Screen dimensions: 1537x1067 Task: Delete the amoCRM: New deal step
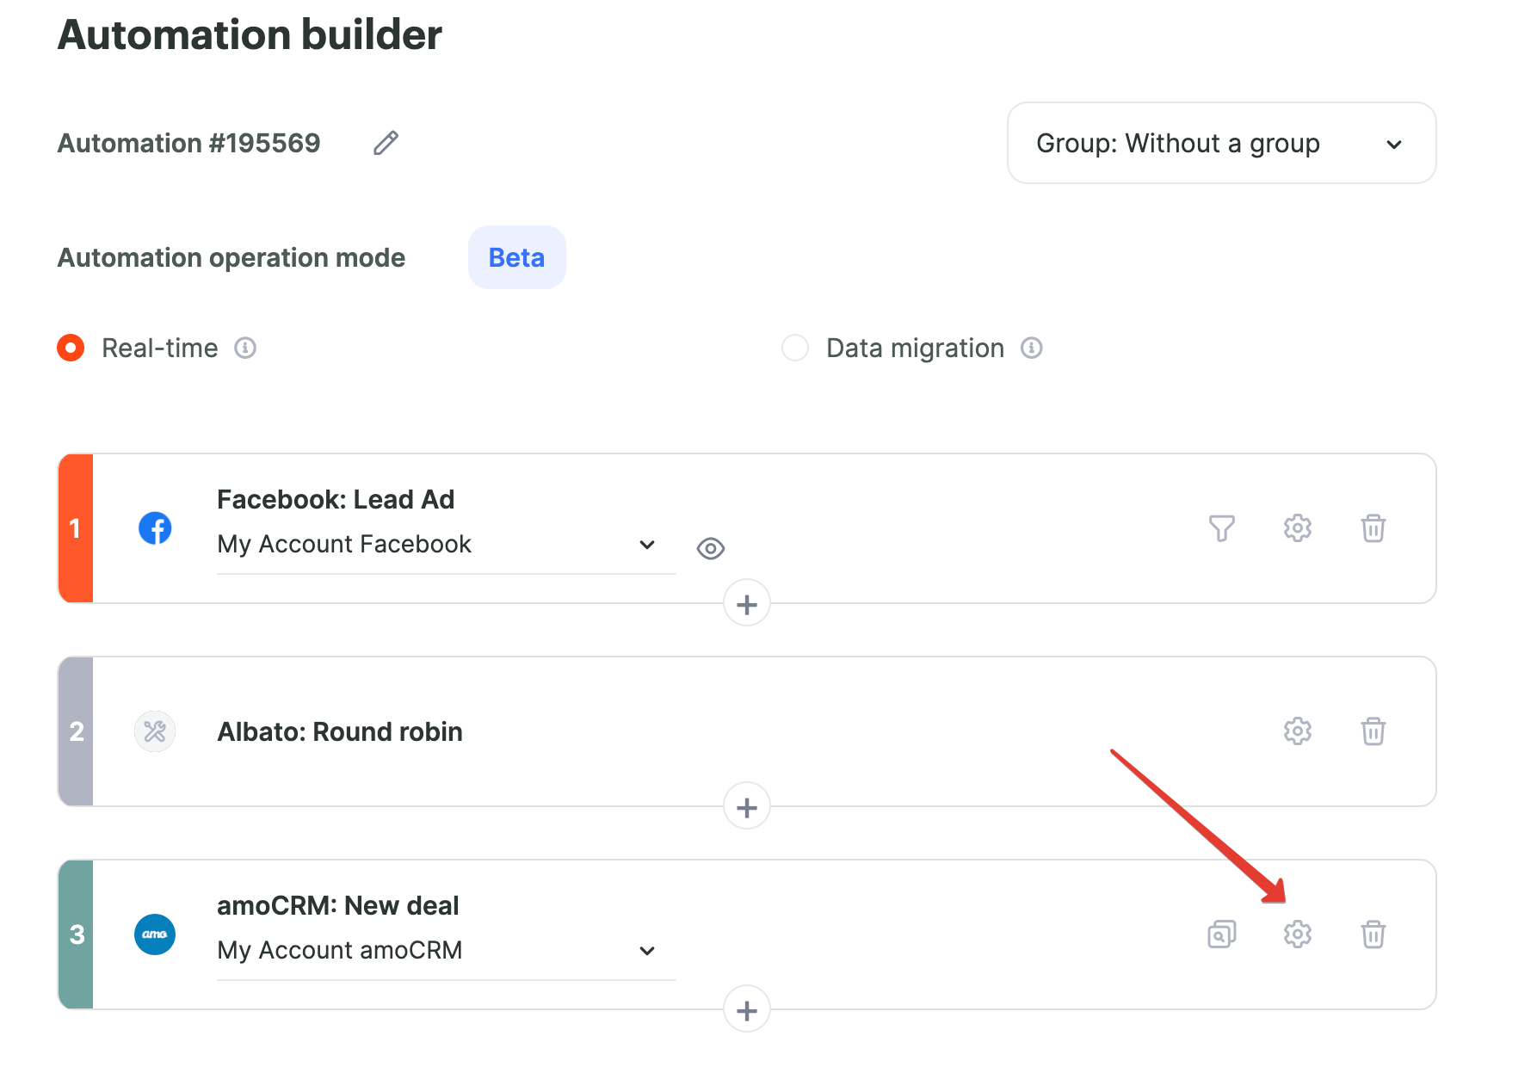(1373, 934)
